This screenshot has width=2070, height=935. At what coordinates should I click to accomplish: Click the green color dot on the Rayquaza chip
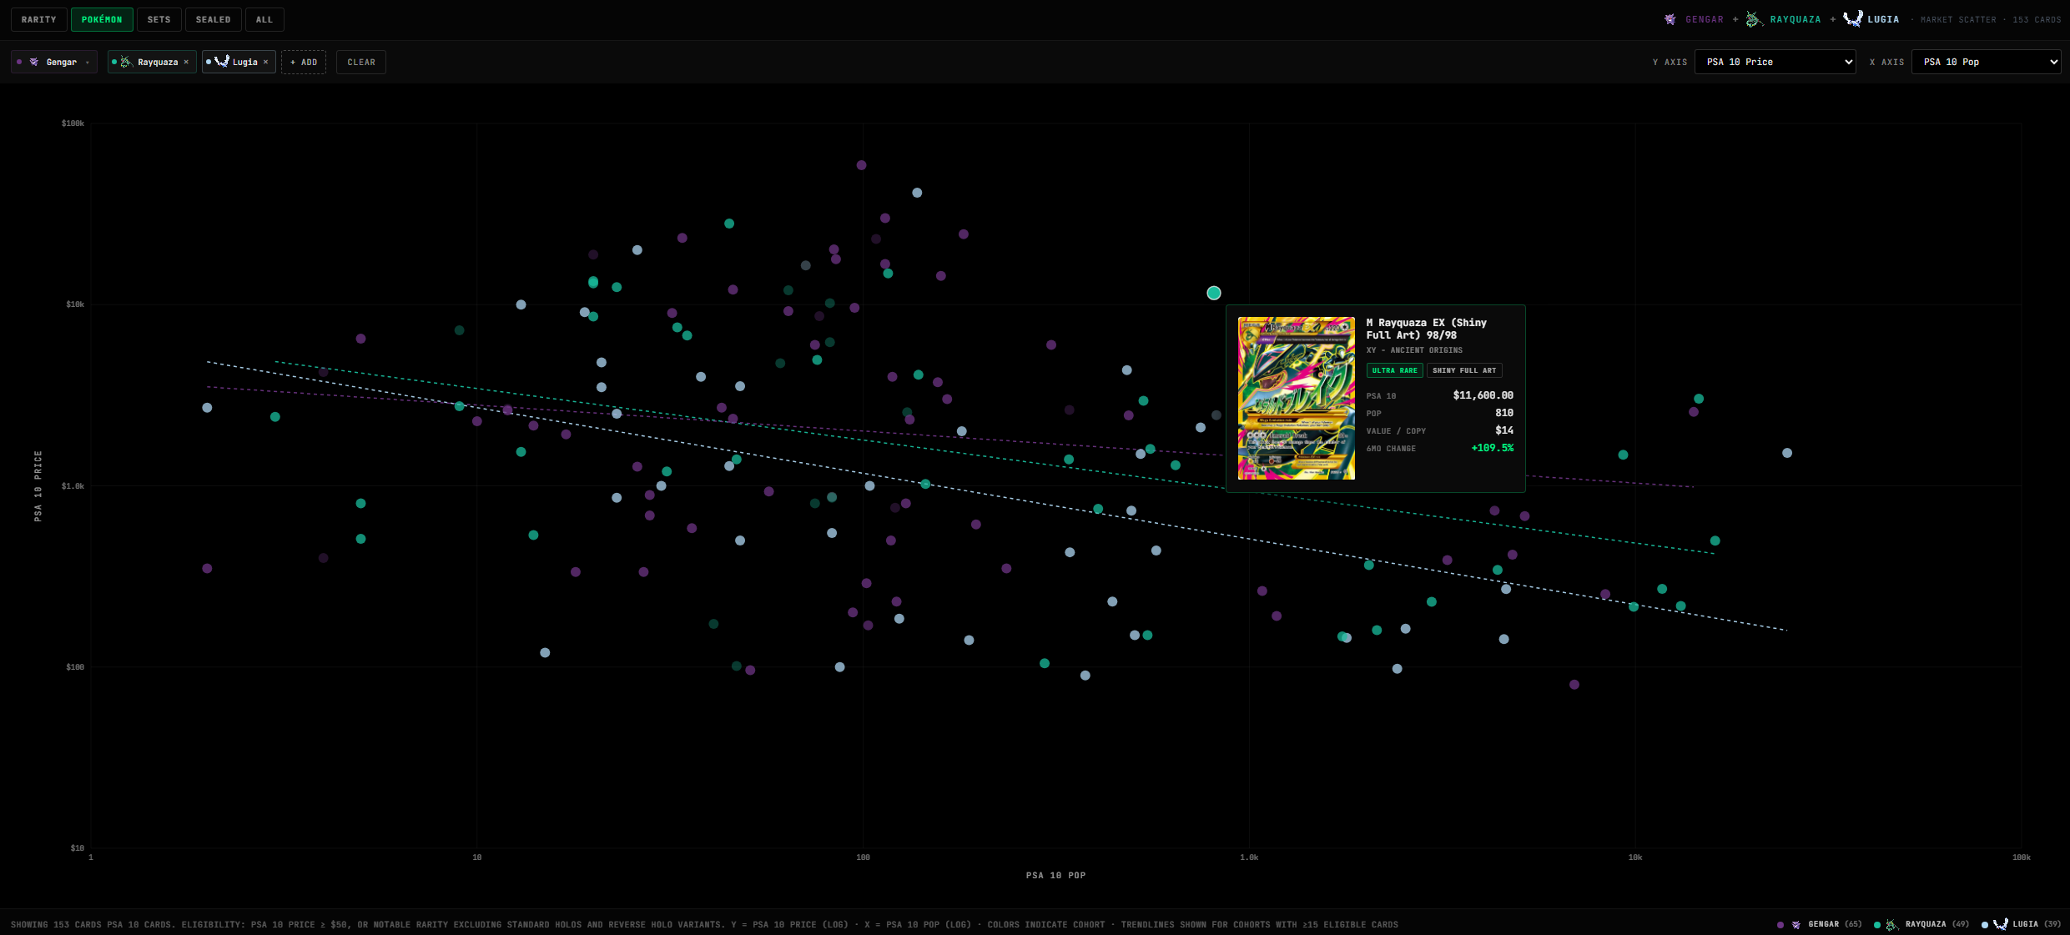(x=114, y=62)
